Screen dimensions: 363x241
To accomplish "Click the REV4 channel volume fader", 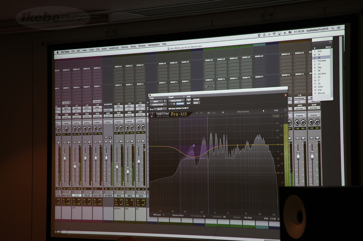I will tap(128, 170).
